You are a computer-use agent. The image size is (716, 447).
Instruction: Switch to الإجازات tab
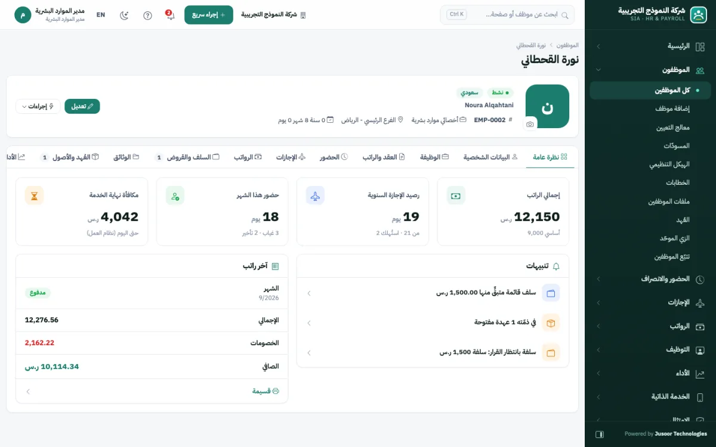[291, 157]
